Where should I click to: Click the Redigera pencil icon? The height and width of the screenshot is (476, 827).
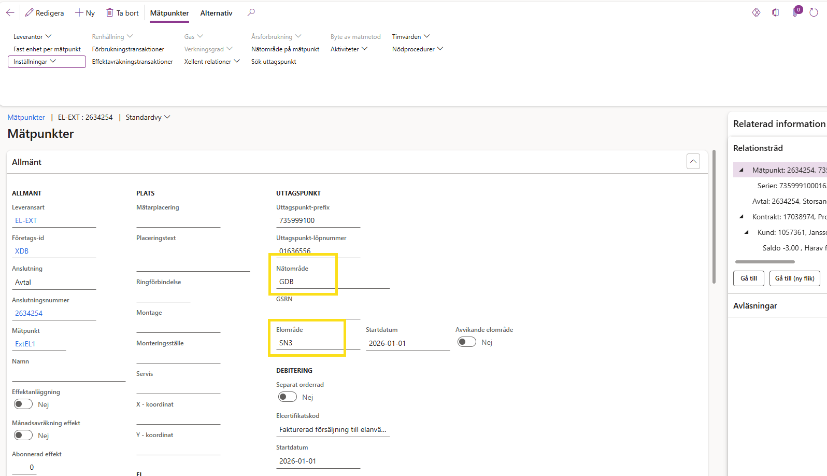[30, 13]
